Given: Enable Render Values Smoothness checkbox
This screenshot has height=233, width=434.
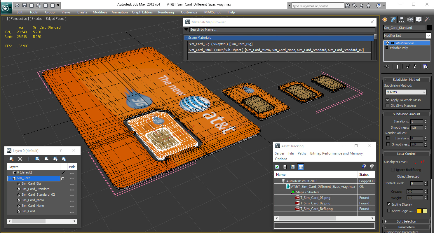Looking at the screenshot, I should (388, 144).
